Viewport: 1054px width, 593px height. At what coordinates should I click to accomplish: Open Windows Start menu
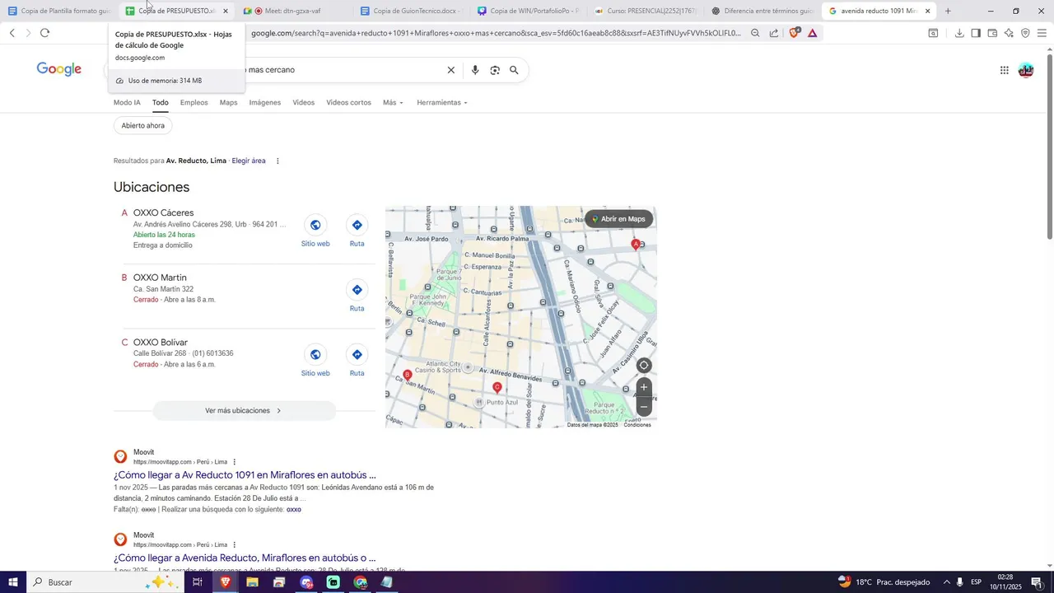pos(12,582)
